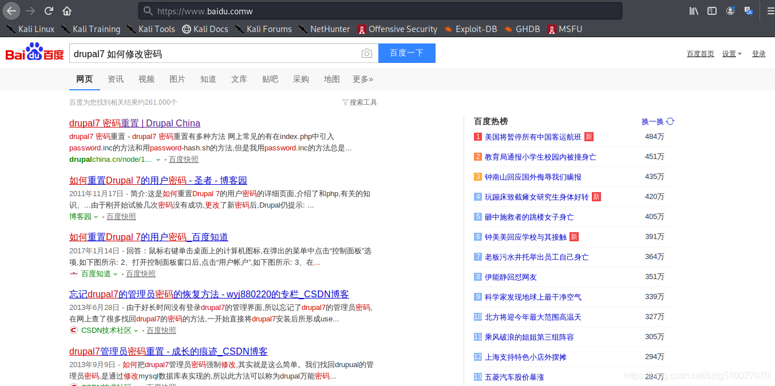Open hot topic '科学家发现地球上最干净空气'

click(533, 297)
